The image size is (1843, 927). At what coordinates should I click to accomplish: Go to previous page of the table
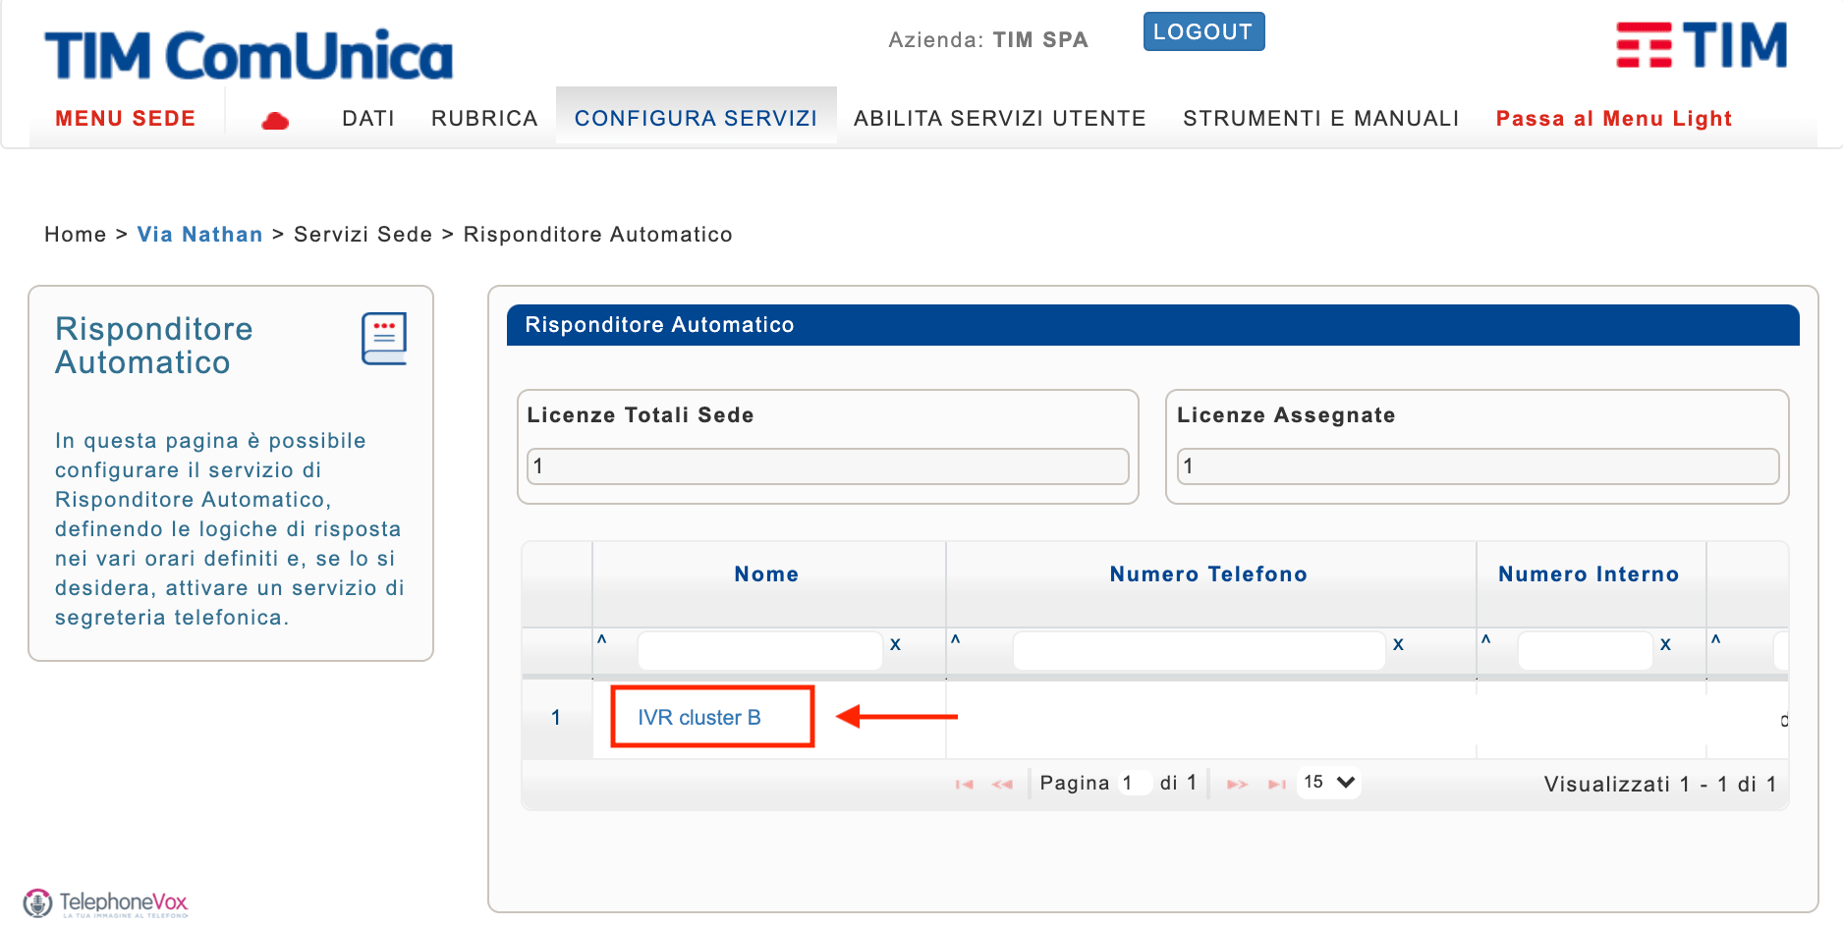pyautogui.click(x=1002, y=784)
